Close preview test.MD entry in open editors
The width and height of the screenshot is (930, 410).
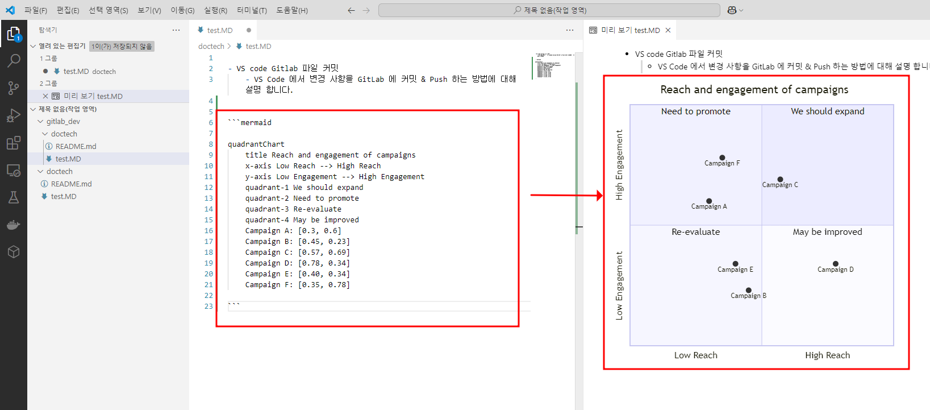[45, 96]
